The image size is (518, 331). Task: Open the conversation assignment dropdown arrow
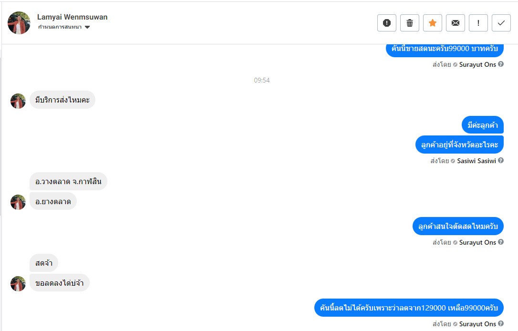[87, 27]
